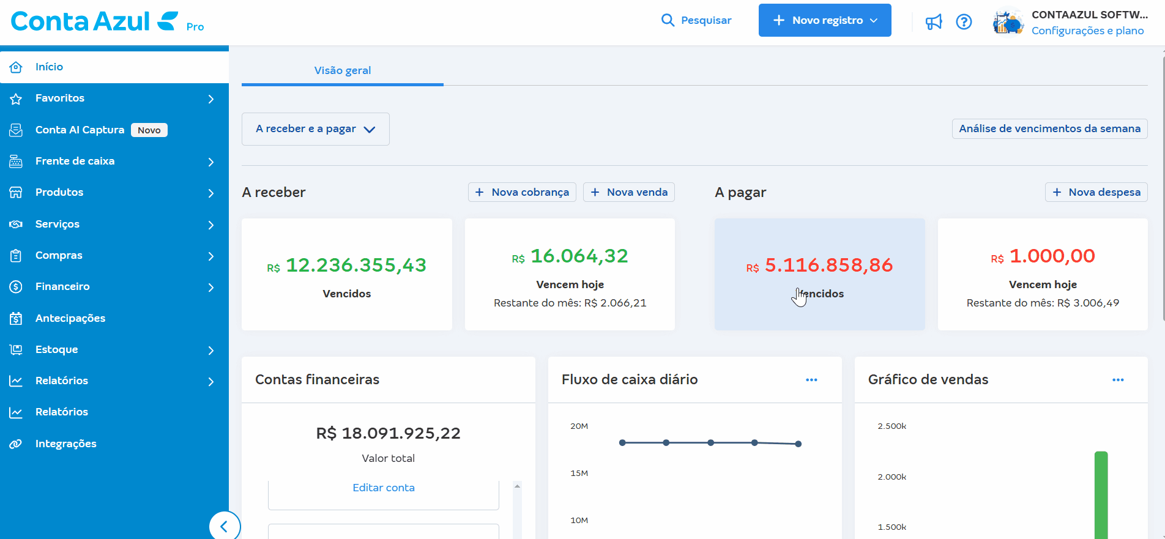This screenshot has width=1165, height=539.
Task: Open Configurações e plano link
Action: point(1087,31)
